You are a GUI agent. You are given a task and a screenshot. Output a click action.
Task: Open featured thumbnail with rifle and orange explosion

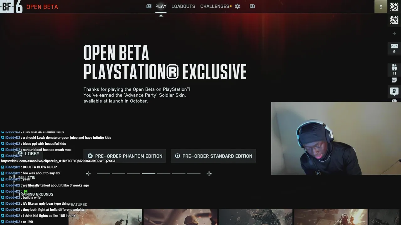[x=331, y=217]
